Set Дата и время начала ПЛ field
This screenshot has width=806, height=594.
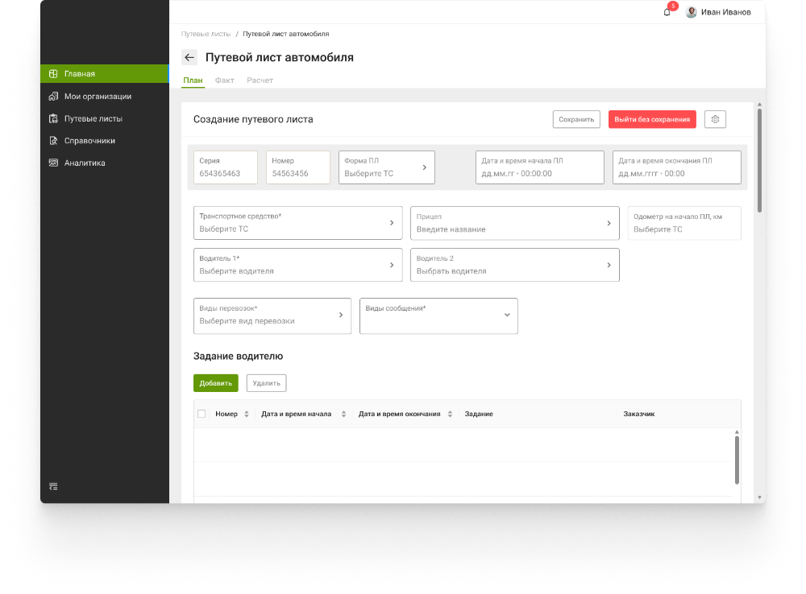click(x=540, y=167)
